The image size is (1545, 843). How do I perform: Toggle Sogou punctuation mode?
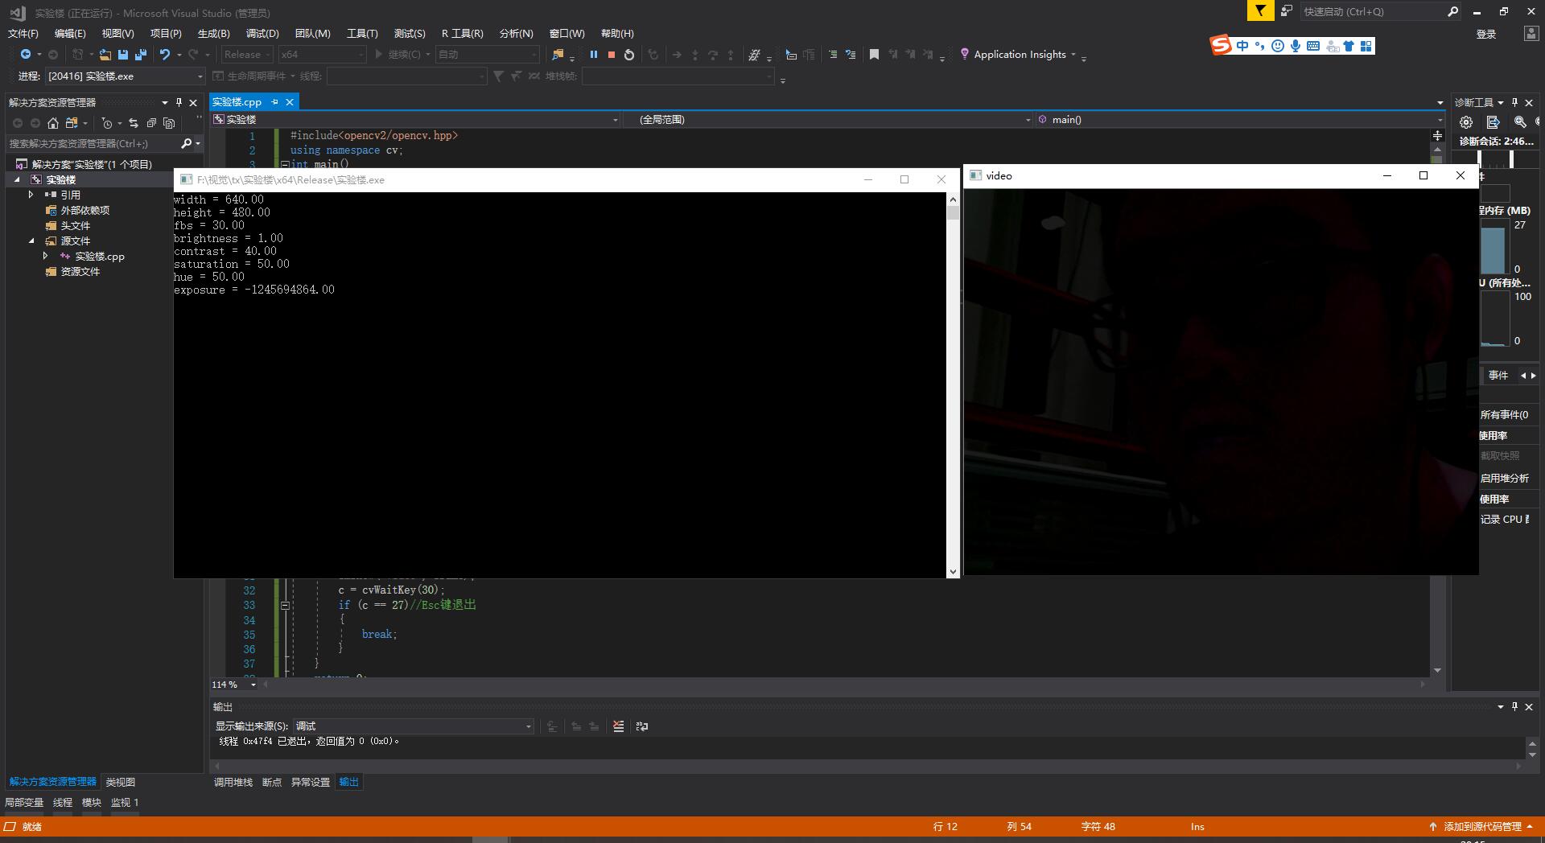coord(1260,46)
